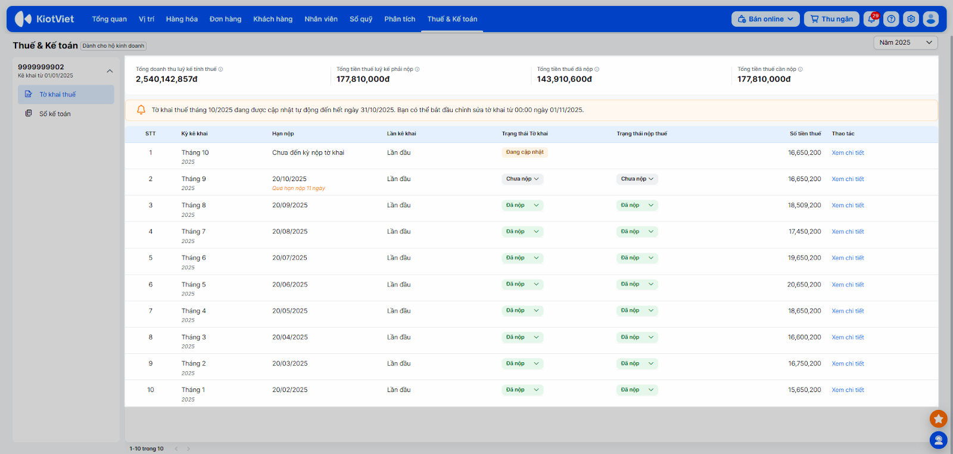The height and width of the screenshot is (454, 953).
Task: Open Xem chi tiết for Tháng 10
Action: (848, 153)
